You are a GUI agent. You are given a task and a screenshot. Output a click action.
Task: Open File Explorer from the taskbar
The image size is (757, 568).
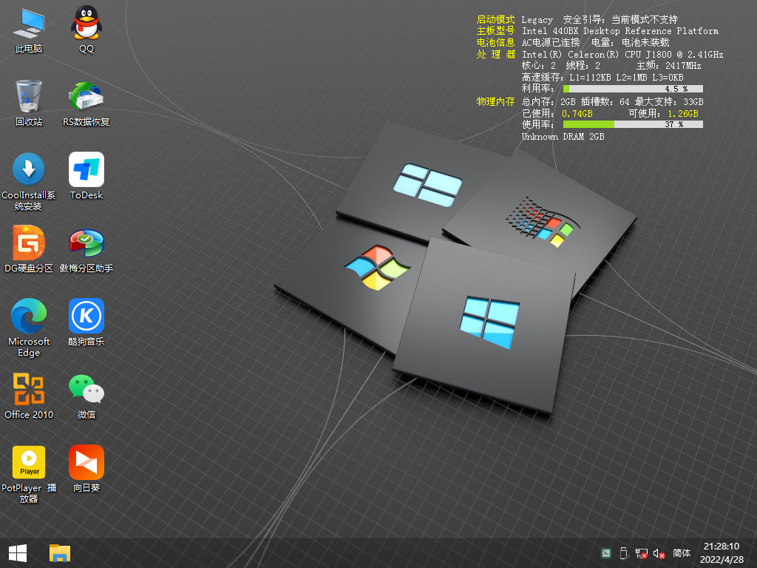(x=60, y=553)
